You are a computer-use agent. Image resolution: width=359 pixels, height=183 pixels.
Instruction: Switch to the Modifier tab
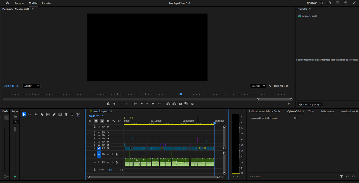[33, 3]
